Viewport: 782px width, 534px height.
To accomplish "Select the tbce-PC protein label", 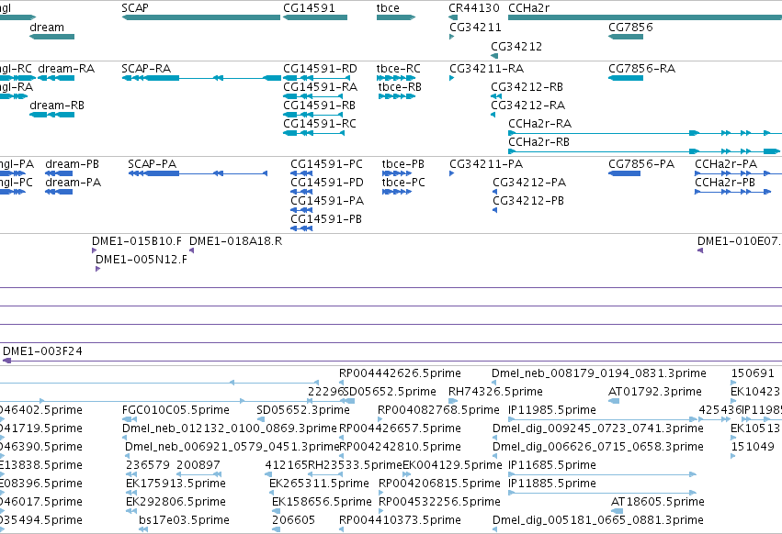I will coord(403,183).
